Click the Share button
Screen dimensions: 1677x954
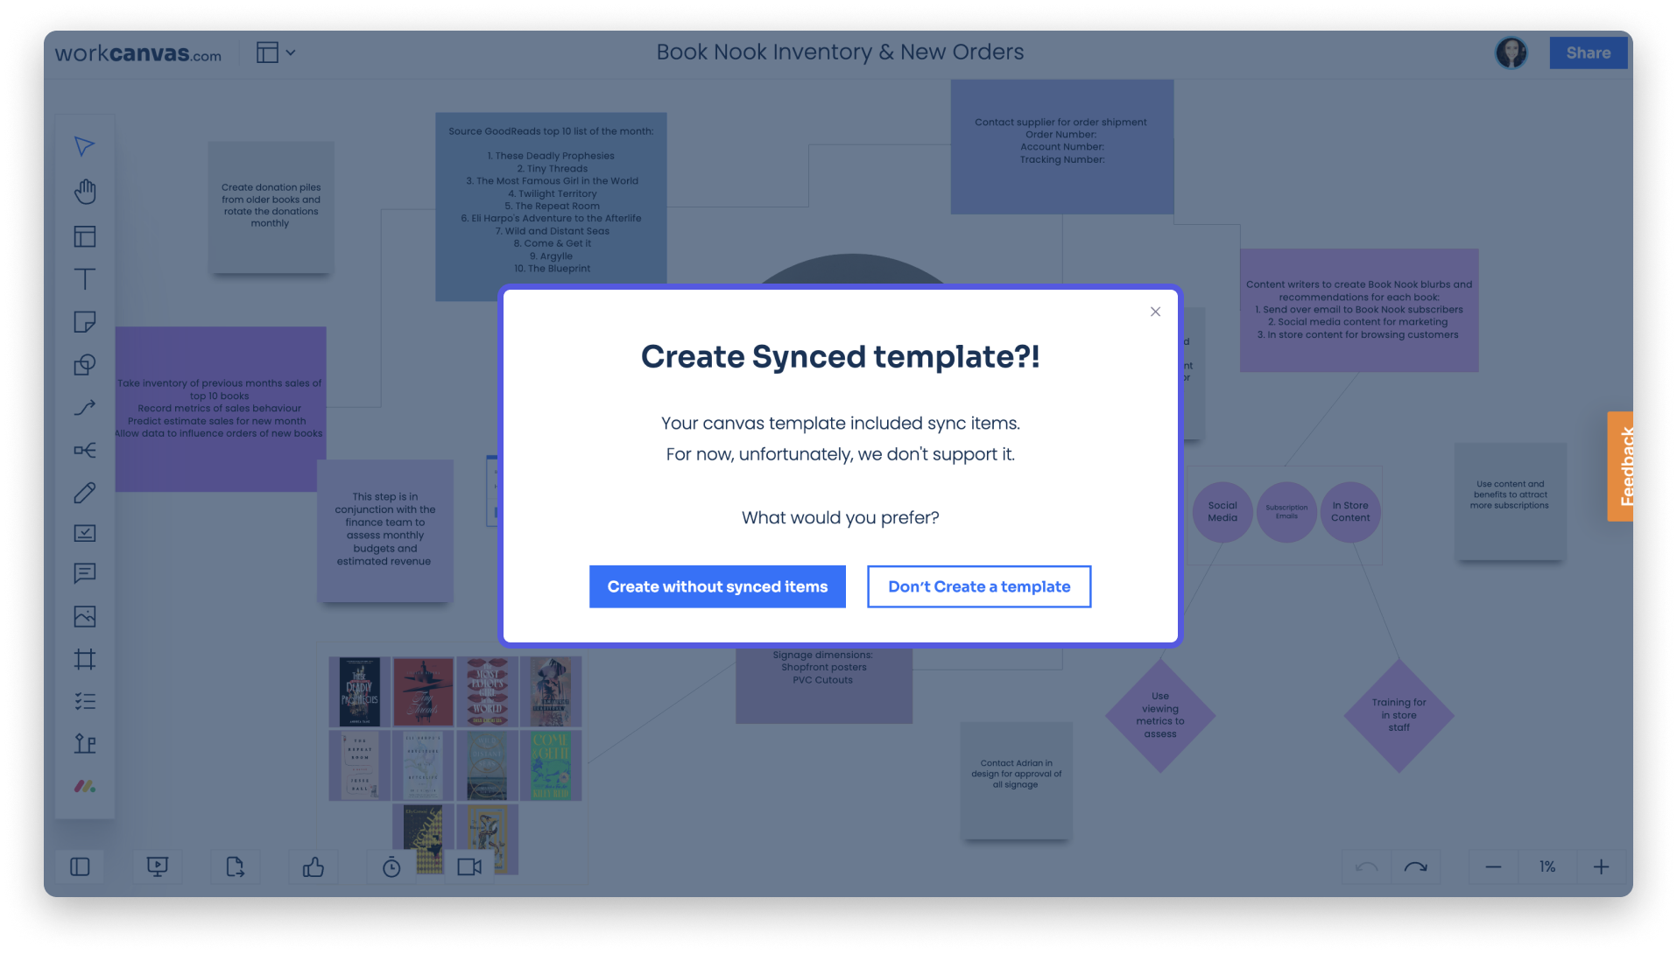point(1588,53)
